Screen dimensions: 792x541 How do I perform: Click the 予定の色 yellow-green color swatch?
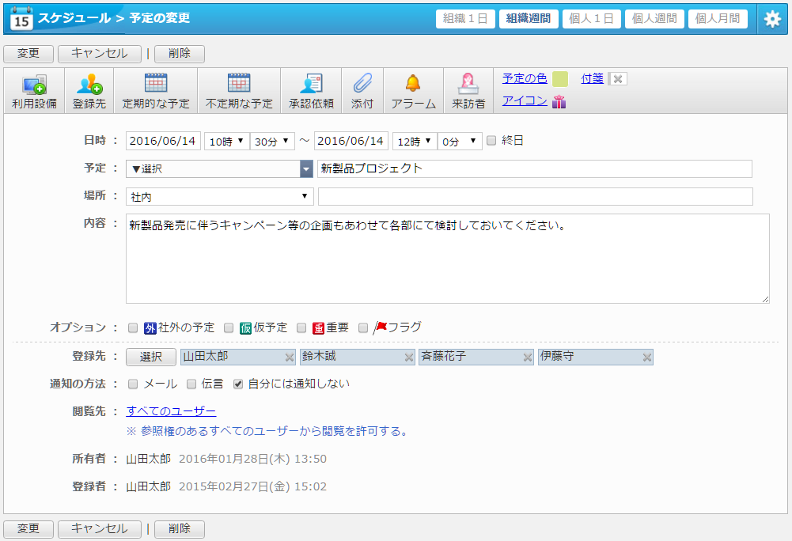click(x=560, y=78)
